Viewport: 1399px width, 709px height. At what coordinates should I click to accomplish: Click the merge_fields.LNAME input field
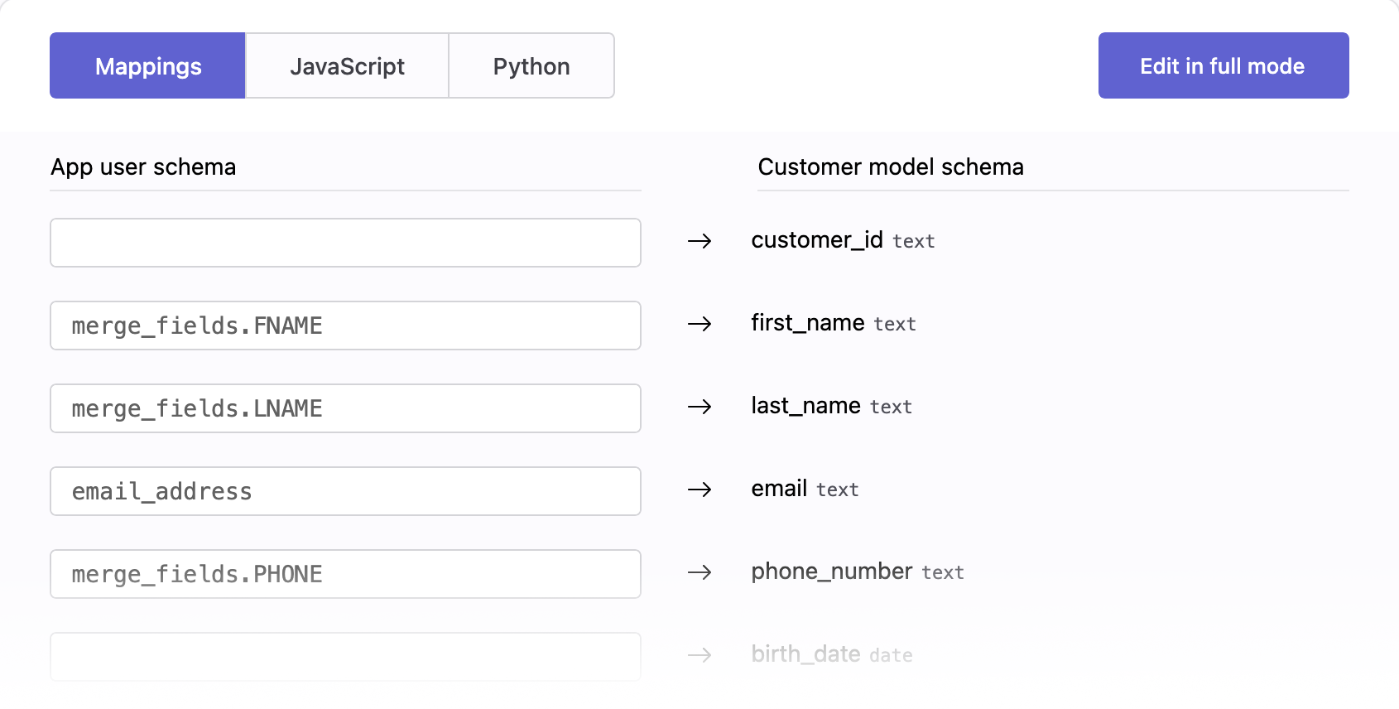coord(345,408)
